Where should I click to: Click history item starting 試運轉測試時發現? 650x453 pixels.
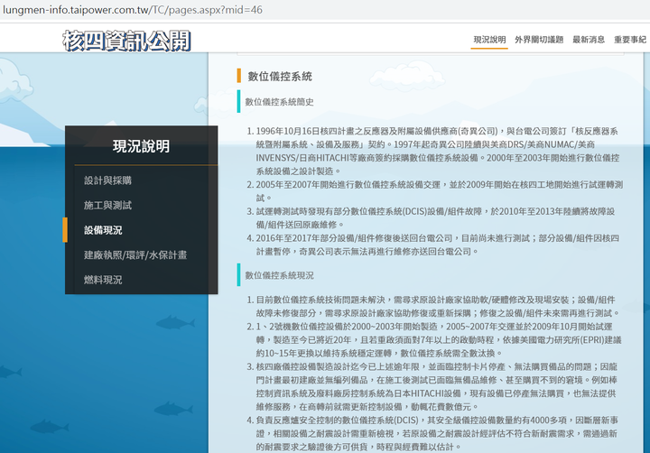(434, 217)
